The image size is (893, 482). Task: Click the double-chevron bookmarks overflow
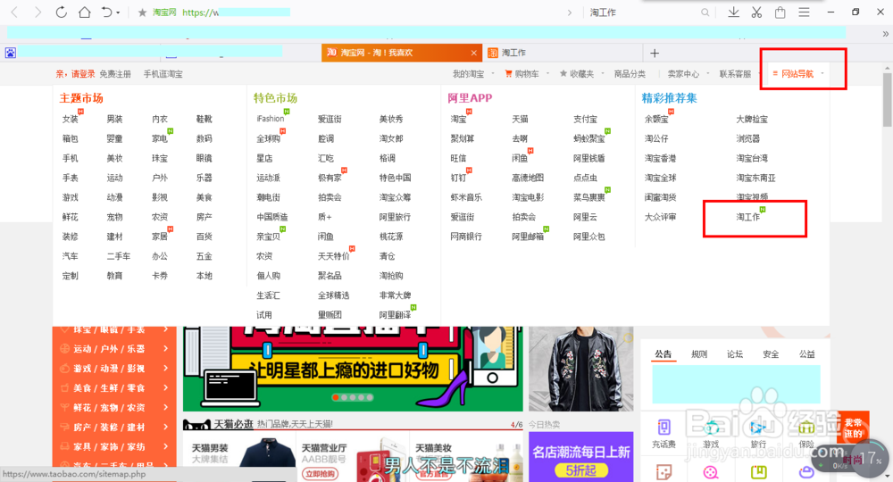pos(885,34)
